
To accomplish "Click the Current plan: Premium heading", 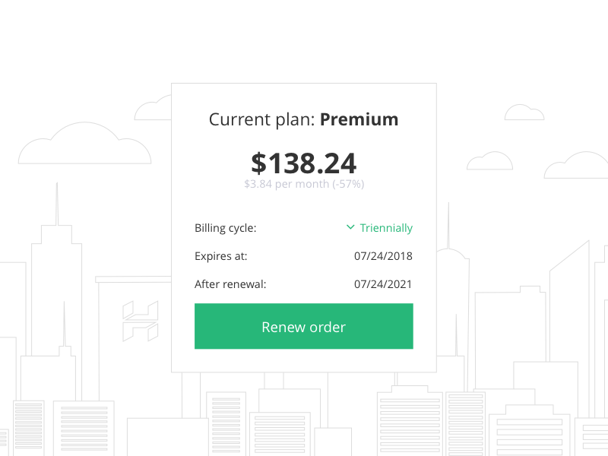I will pos(303,119).
